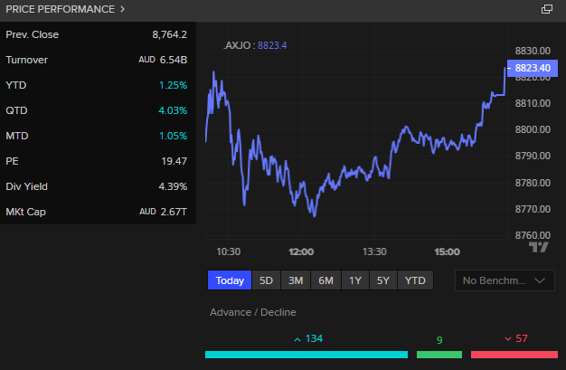Switch chart to 5D range
This screenshot has height=370, width=566.
[x=267, y=280]
